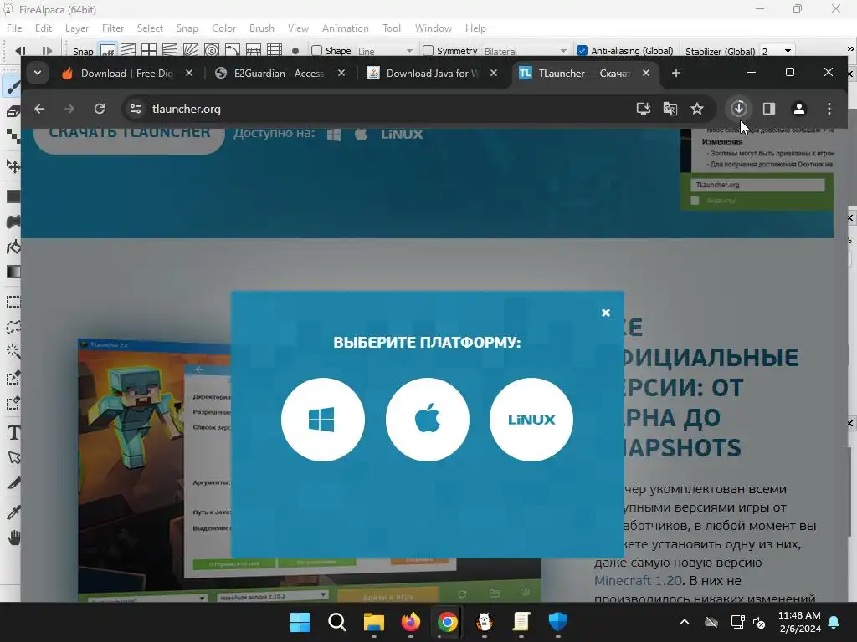Disable Anti-aliasing (Global) checkbox
The width and height of the screenshot is (857, 642).
click(x=582, y=51)
